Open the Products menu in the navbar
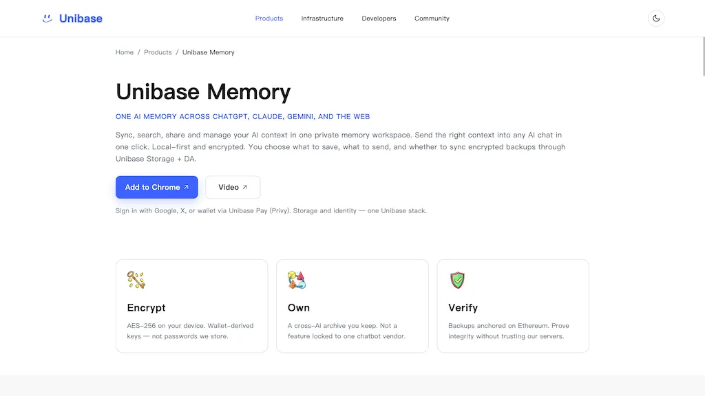Image resolution: width=705 pixels, height=396 pixels. click(269, 19)
